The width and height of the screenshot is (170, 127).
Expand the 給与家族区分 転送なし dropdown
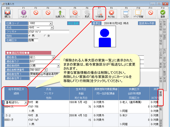[25, 102]
